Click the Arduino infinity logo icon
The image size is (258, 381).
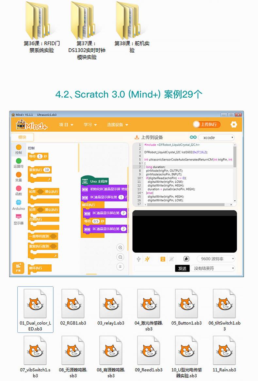pos(193,137)
